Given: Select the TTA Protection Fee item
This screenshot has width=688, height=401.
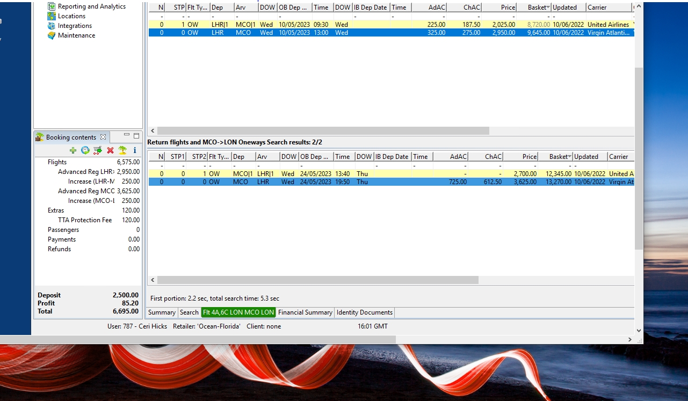Looking at the screenshot, I should (88, 220).
